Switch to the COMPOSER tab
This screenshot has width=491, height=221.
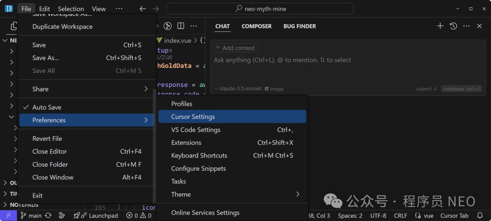pyautogui.click(x=256, y=26)
